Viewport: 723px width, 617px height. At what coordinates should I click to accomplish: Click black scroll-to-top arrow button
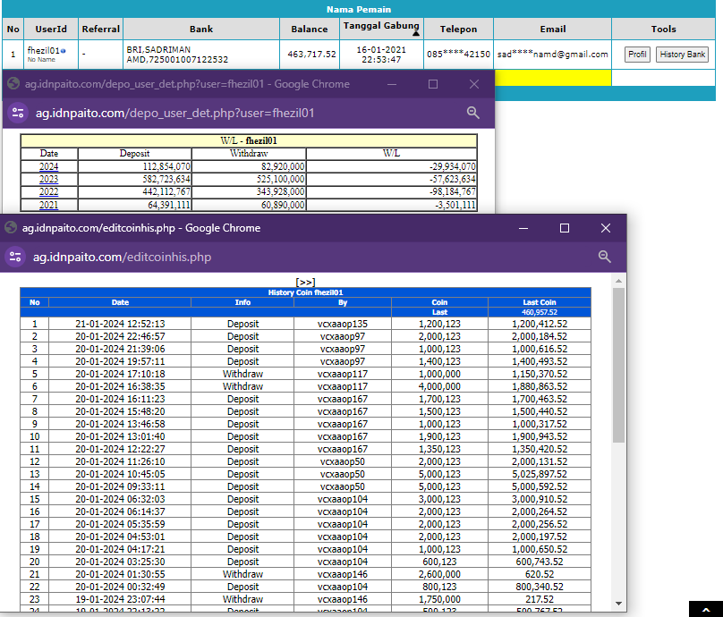pos(706,609)
